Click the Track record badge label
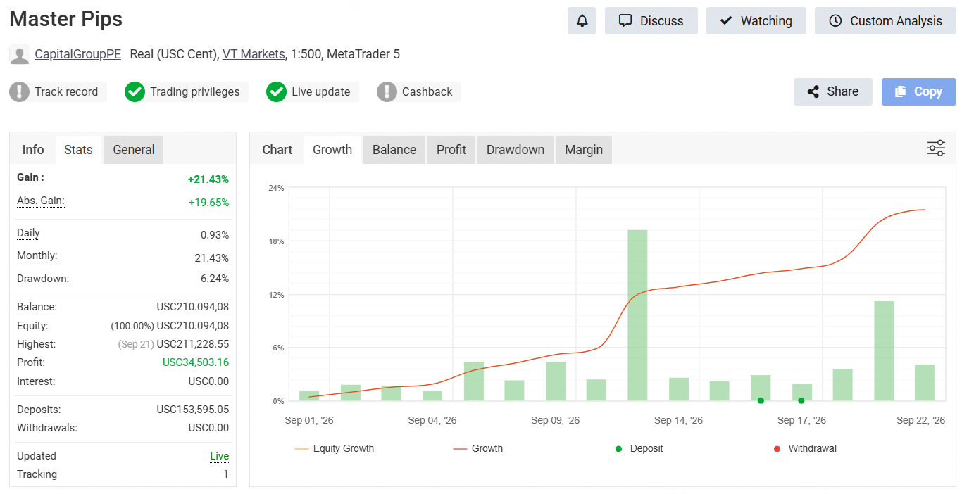Viewport: 962px width, 494px height. (66, 91)
